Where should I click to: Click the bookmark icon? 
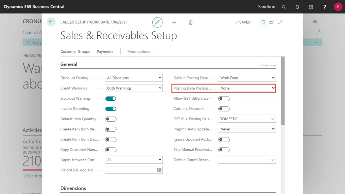pos(263,22)
